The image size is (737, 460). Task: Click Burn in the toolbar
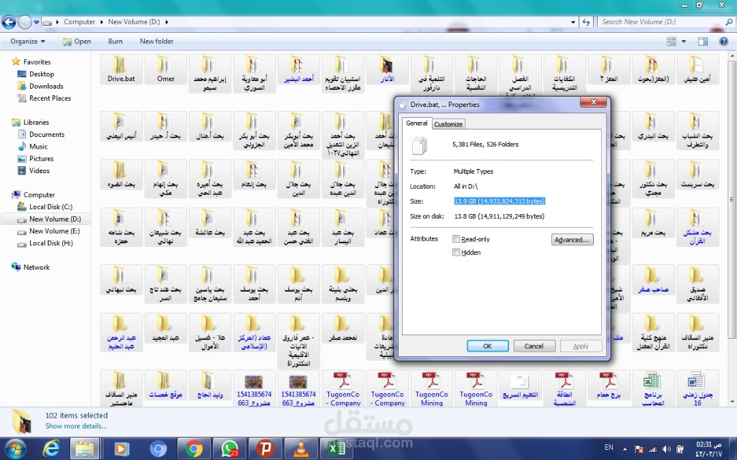115,42
